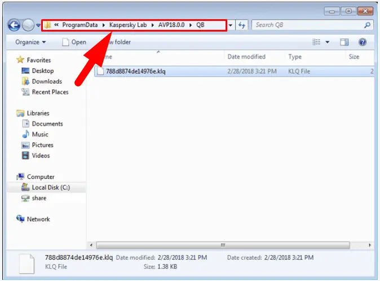Click the Search QB input field
The height and width of the screenshot is (281, 380).
(307, 25)
